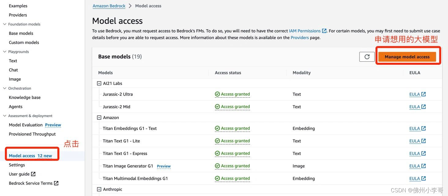Collapse the Orchestration sidebar section
This screenshot has height=196, width=448.
tap(5, 88)
